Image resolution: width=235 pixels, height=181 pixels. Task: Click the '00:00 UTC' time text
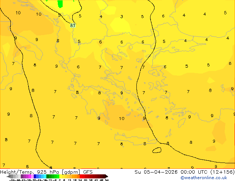[x=195, y=172]
